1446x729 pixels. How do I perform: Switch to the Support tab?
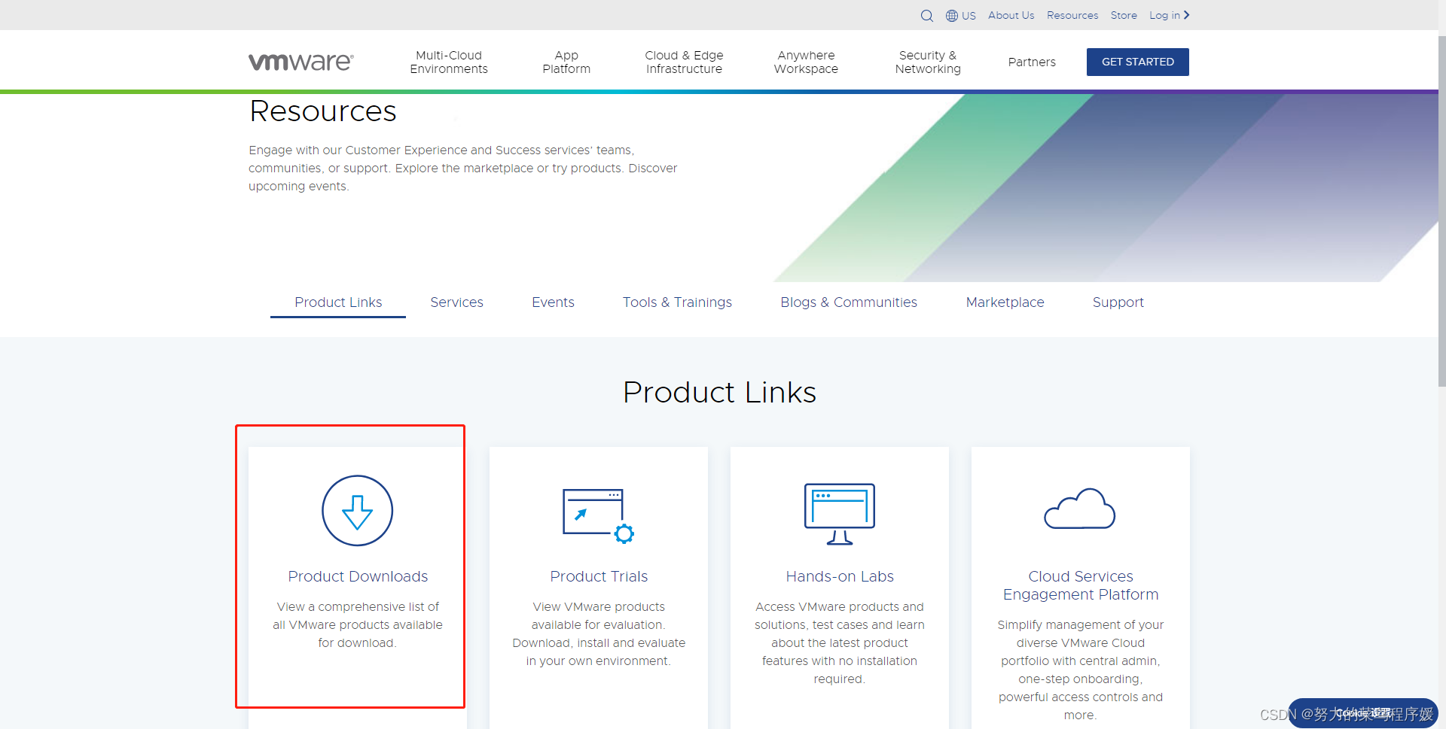pyautogui.click(x=1118, y=302)
